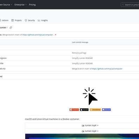Expand the second lumier.mp4 dropdown arrow
The height and width of the screenshot is (139, 139).
click(98, 131)
